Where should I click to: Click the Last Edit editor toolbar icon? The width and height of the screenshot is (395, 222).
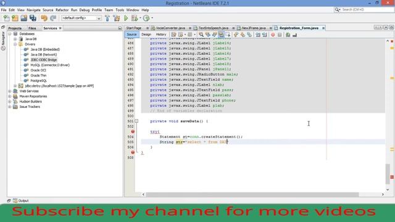(174, 35)
